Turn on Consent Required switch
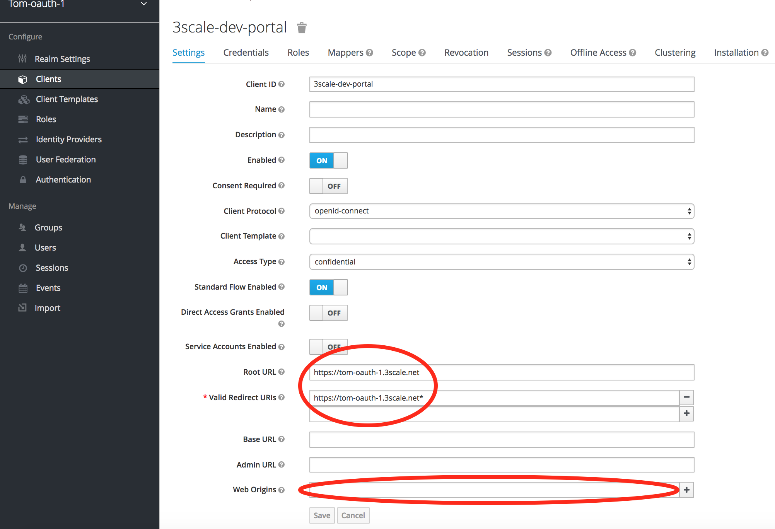 click(328, 186)
